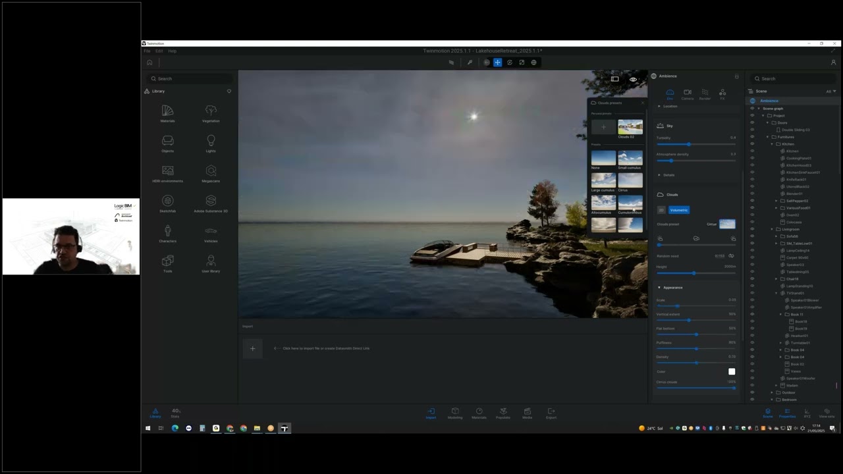Open HDRI environments in the library
The image size is (843, 474).
click(x=167, y=174)
